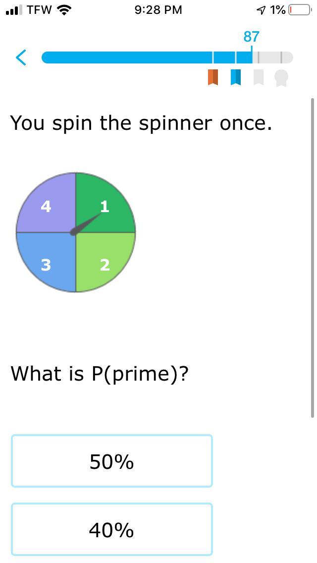317x563 pixels.
Task: Tap the 9:28 PM clock
Action: 158,9
